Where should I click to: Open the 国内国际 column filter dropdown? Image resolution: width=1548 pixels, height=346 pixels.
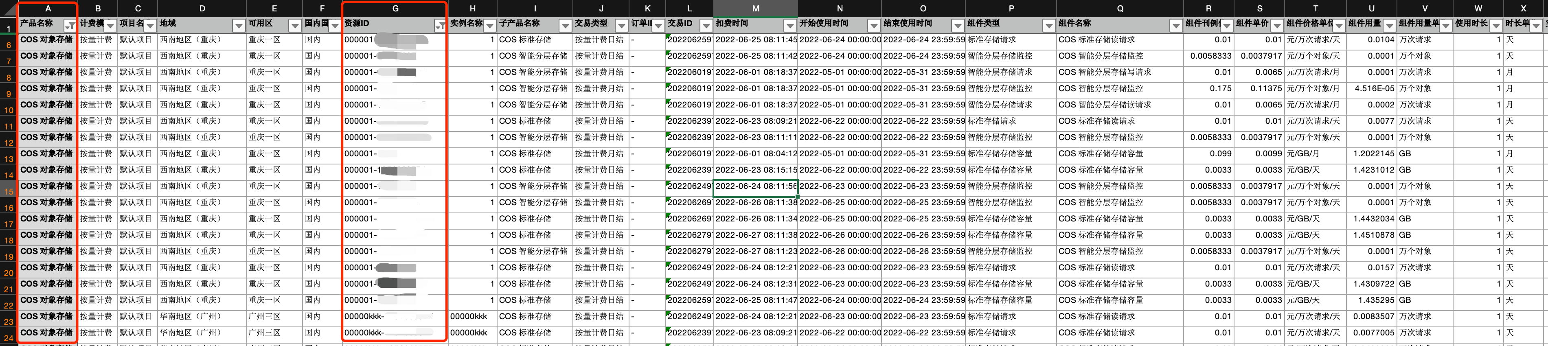tap(335, 25)
